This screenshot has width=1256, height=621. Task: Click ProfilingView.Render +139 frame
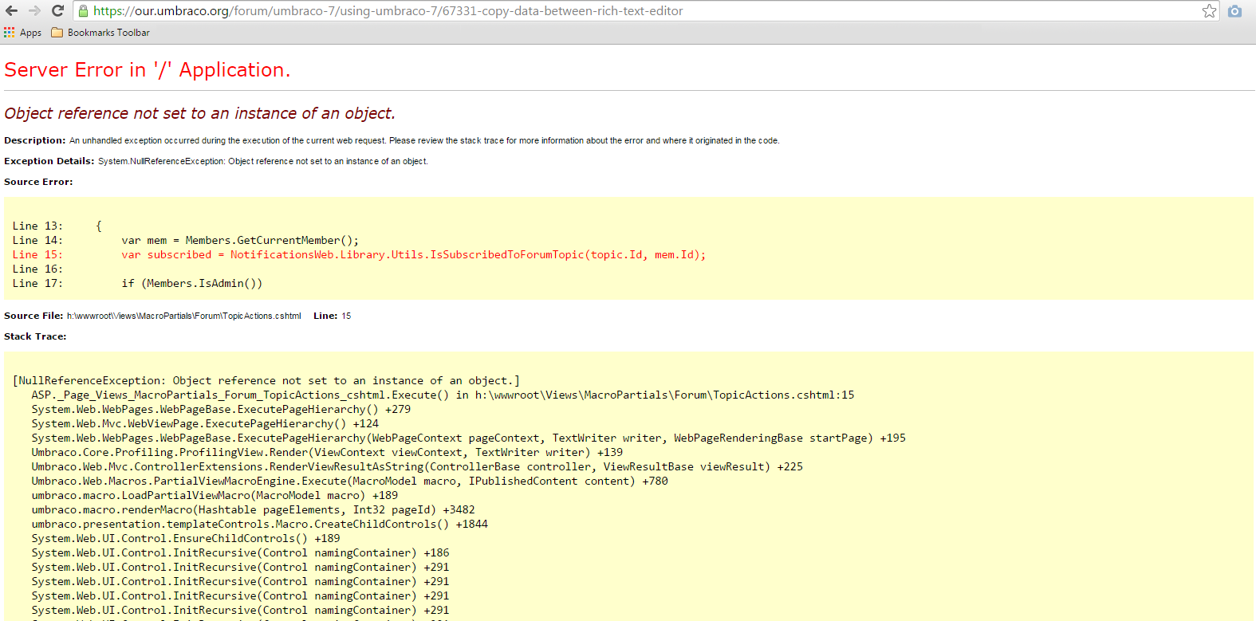[x=327, y=453]
